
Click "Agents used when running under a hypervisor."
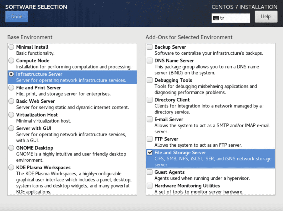click(x=202, y=178)
